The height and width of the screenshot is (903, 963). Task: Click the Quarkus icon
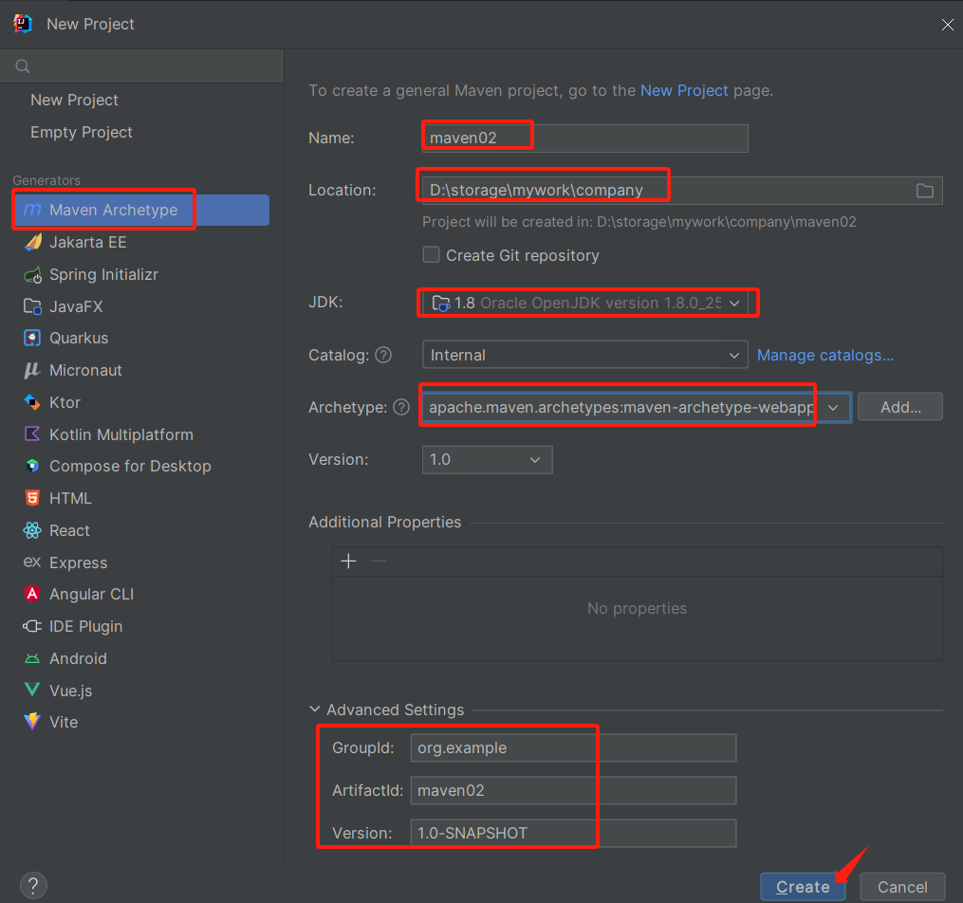point(32,339)
